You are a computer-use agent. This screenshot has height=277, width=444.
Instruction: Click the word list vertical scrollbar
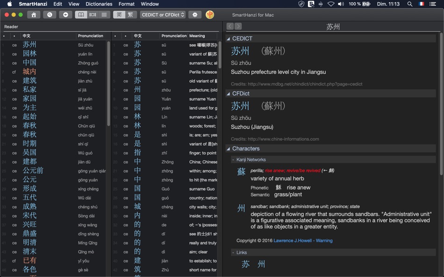tap(108, 84)
